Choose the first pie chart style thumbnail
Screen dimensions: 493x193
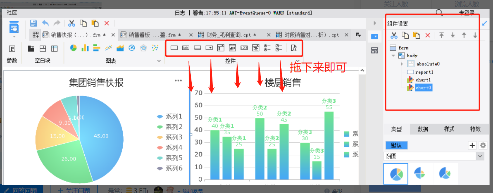[x=396, y=174]
